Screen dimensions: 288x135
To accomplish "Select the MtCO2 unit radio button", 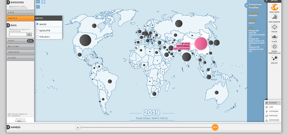I will [37, 24].
